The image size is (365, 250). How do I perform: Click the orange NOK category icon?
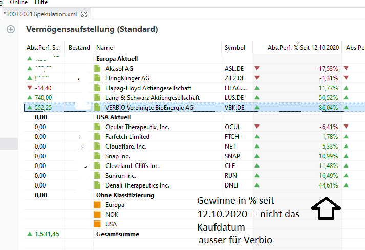pyautogui.click(x=98, y=215)
